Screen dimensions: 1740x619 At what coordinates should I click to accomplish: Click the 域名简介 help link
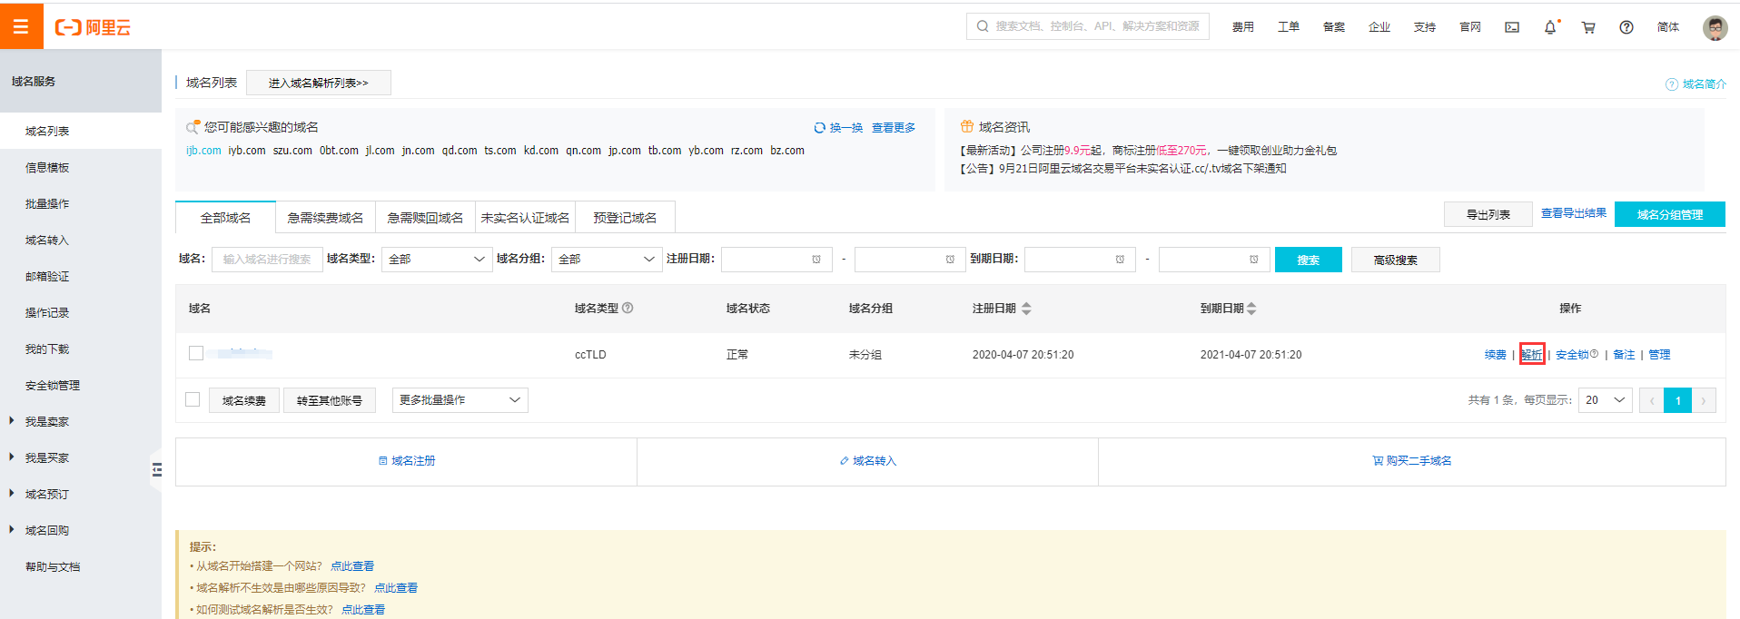[x=1696, y=84]
